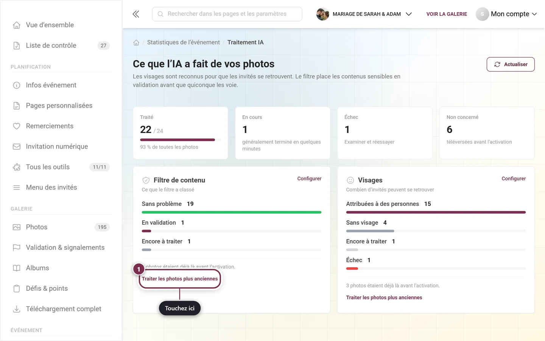
Task: Click the En validation row label
Action: (x=159, y=223)
